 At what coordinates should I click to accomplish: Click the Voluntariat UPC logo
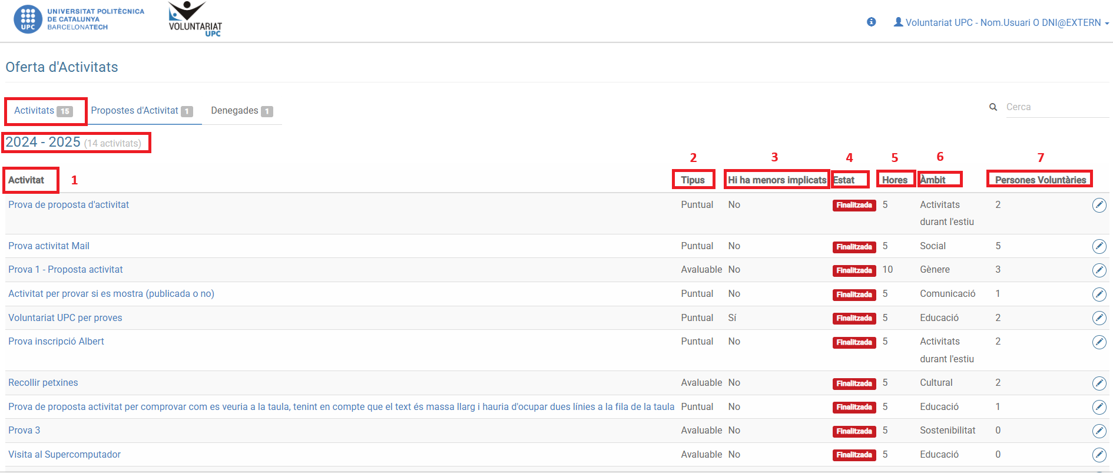194,19
